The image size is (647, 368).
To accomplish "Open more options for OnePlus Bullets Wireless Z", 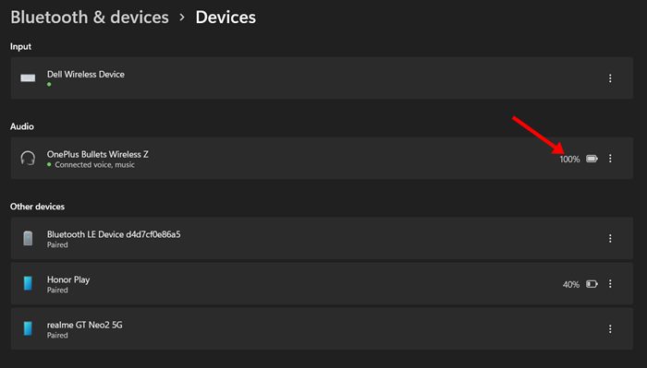I will pyautogui.click(x=610, y=159).
